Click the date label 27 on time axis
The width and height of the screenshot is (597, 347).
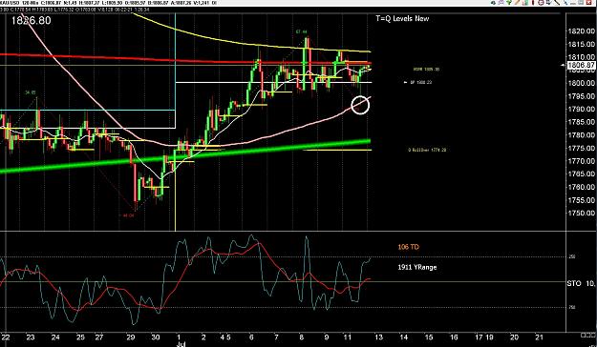99,337
